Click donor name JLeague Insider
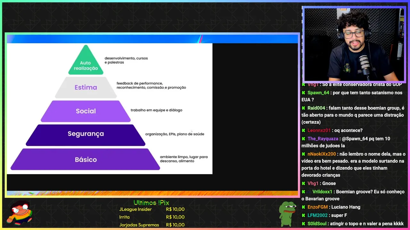Screen dimensions: 410x230 click(x=135, y=209)
